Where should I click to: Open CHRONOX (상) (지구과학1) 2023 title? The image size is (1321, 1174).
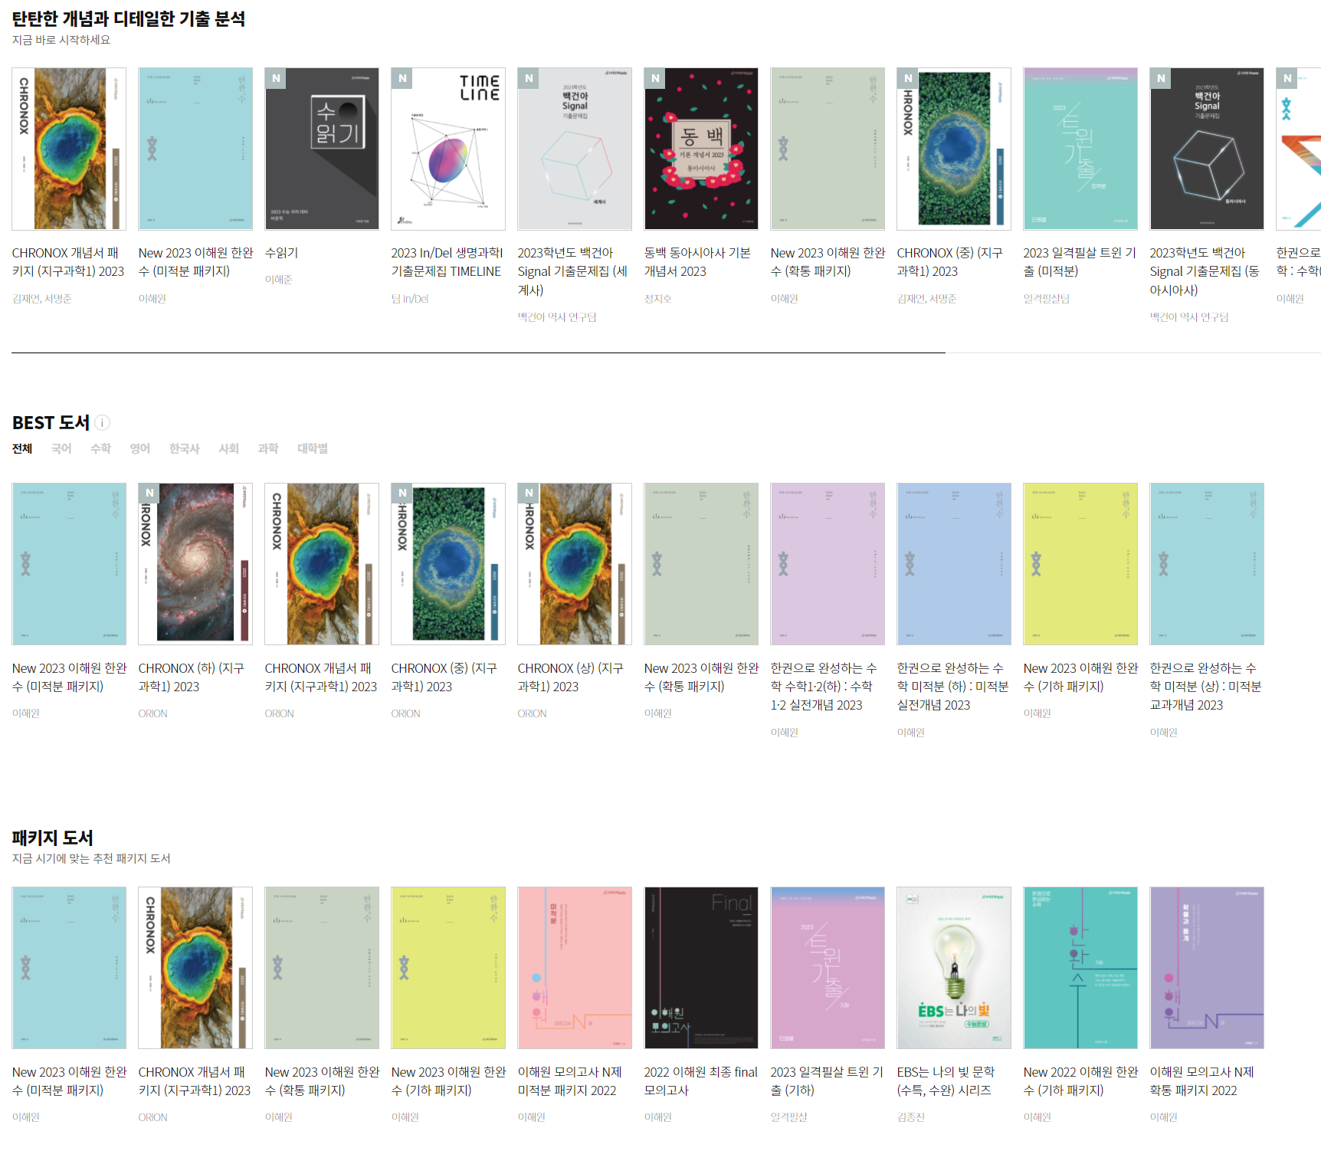point(570,677)
